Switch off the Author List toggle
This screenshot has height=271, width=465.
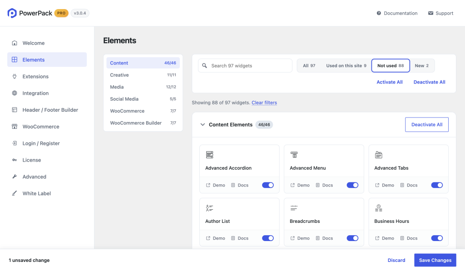268,238
